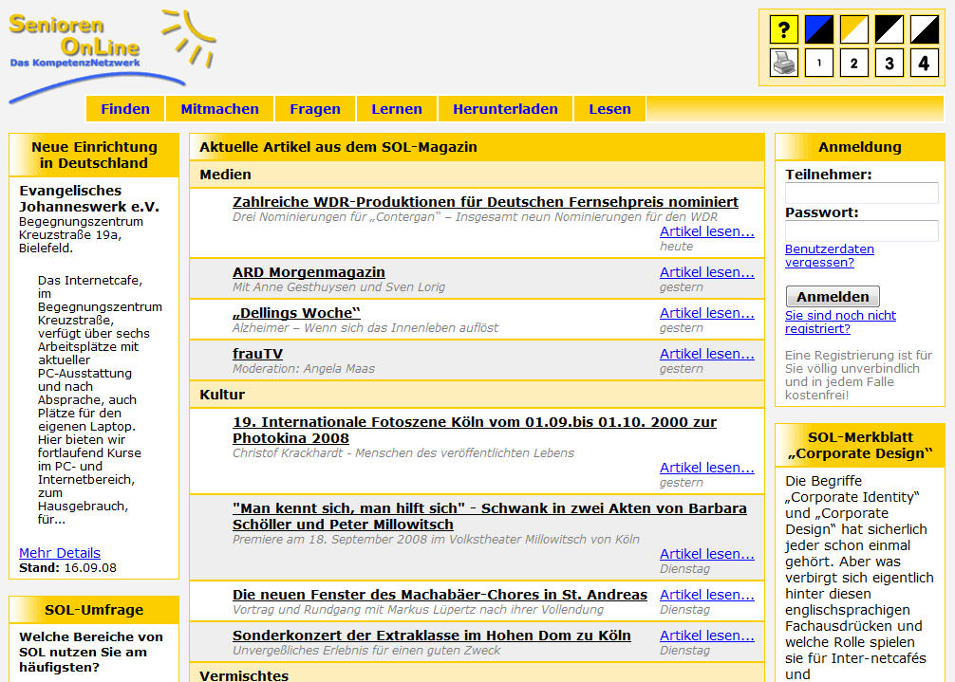Open ARD Morgenmagazin article title
This screenshot has height=682, width=955.
[309, 272]
